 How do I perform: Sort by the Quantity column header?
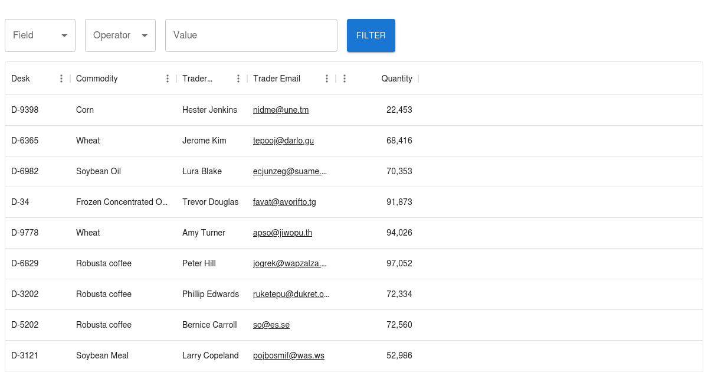coord(396,79)
